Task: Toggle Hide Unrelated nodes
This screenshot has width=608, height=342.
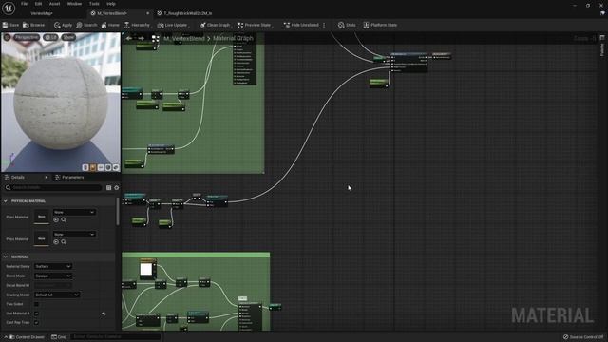Action: 301,25
